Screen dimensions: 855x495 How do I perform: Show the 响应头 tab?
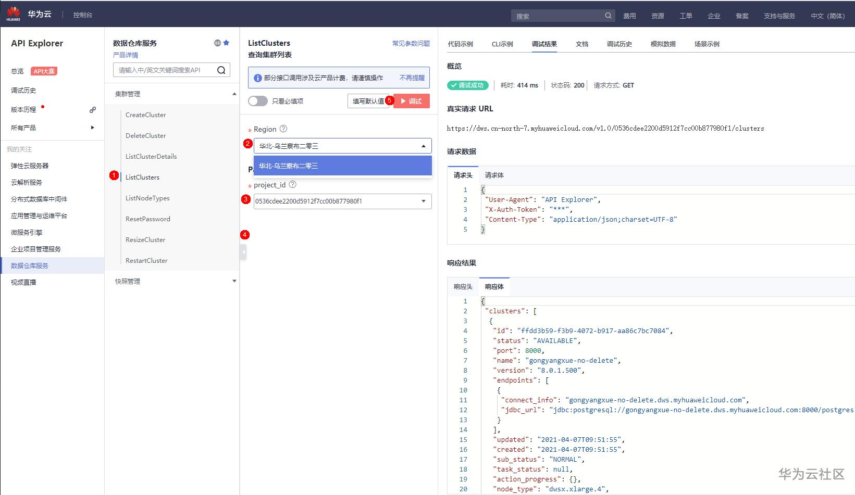point(463,287)
